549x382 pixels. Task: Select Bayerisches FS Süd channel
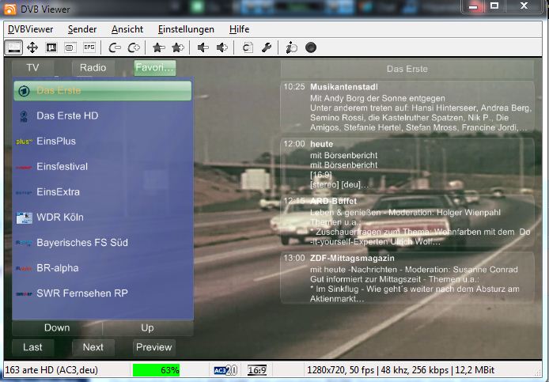coord(103,243)
